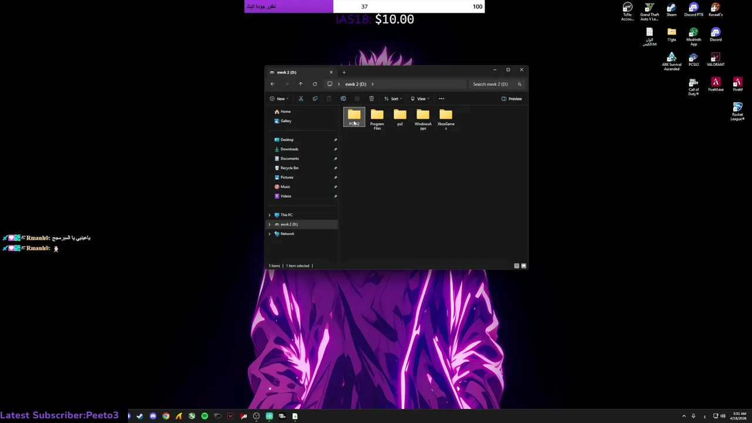752x423 pixels.
Task: Expand the This PC tree node
Action: point(270,215)
